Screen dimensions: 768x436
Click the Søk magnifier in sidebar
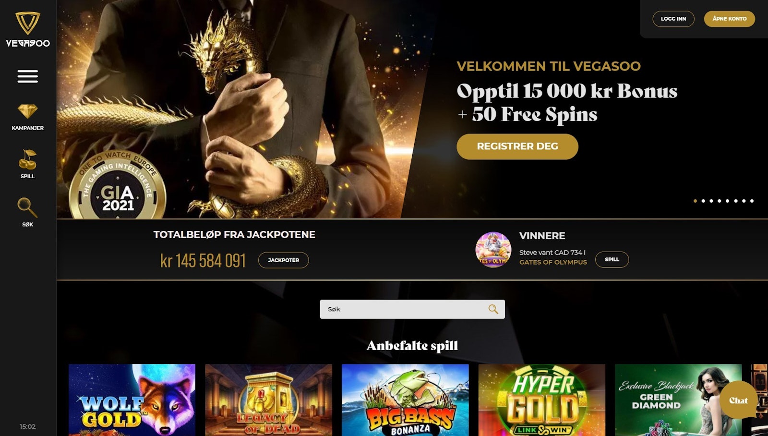pos(27,207)
